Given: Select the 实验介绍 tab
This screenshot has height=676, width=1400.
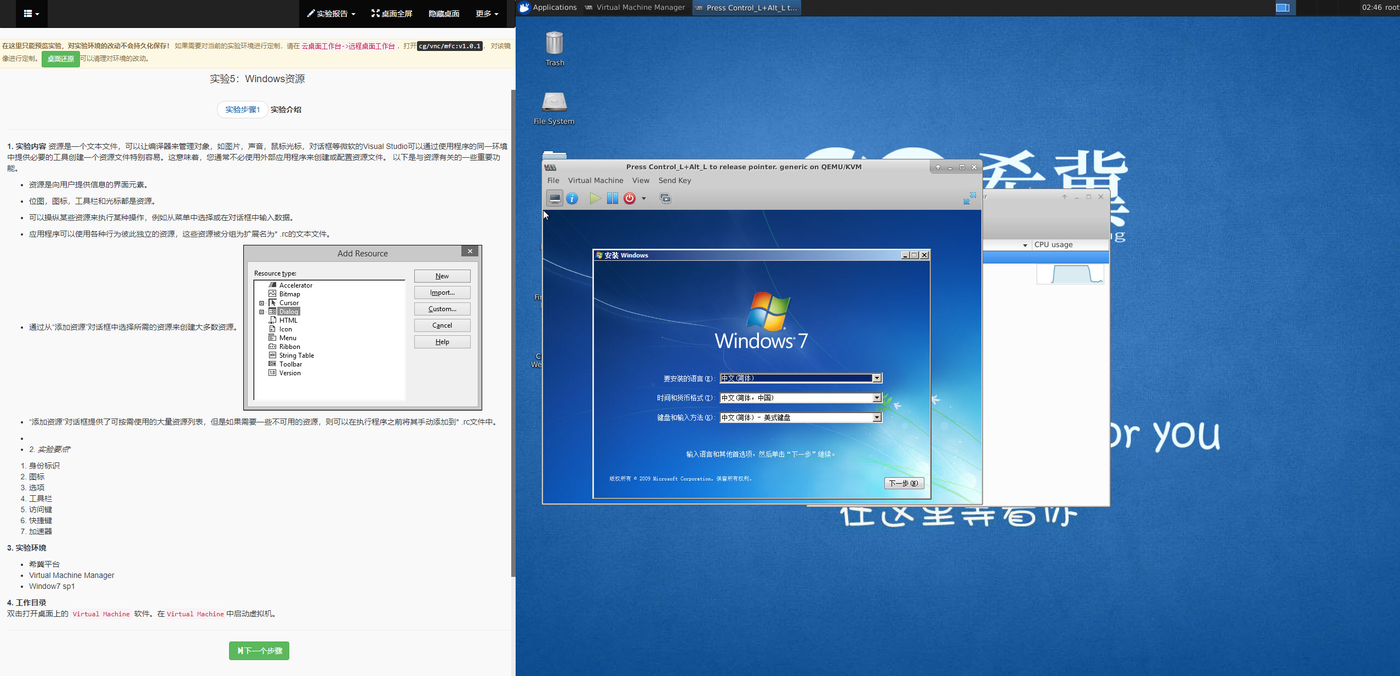Looking at the screenshot, I should [x=285, y=110].
